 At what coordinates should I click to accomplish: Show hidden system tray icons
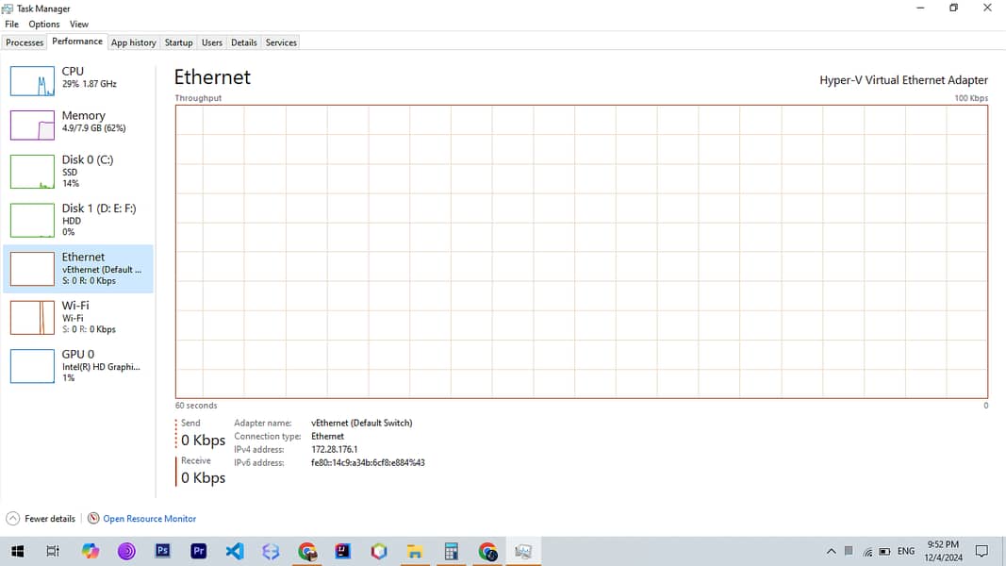tap(831, 551)
